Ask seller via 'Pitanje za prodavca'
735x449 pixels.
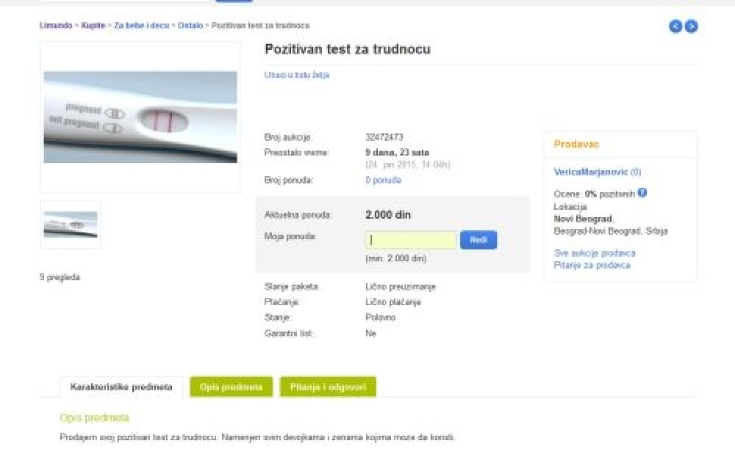[x=592, y=265]
